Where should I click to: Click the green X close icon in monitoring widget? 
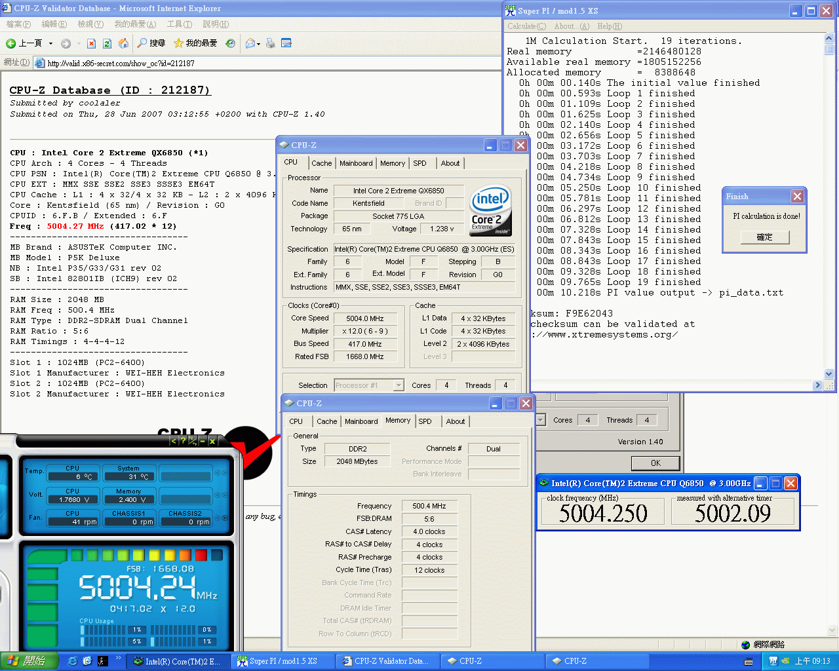(x=212, y=441)
